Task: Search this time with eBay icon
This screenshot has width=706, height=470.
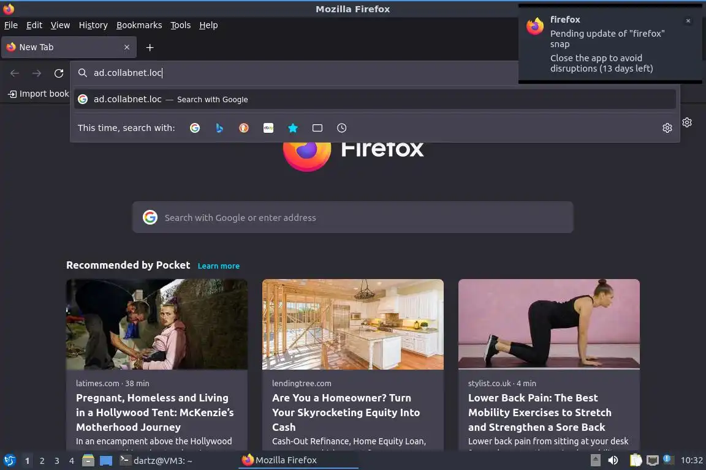Action: (x=268, y=128)
